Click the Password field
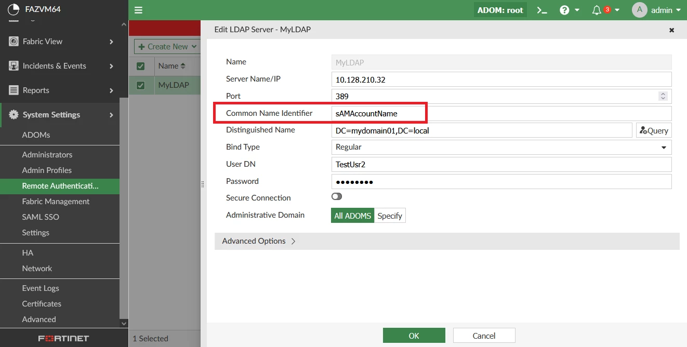 pos(501,181)
